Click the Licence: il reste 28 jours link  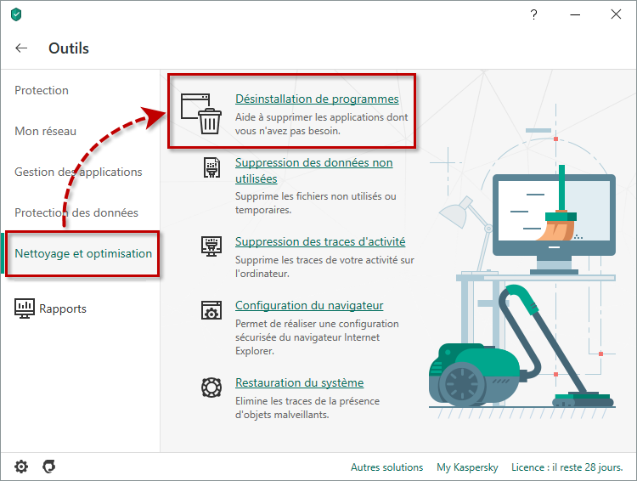(x=567, y=467)
